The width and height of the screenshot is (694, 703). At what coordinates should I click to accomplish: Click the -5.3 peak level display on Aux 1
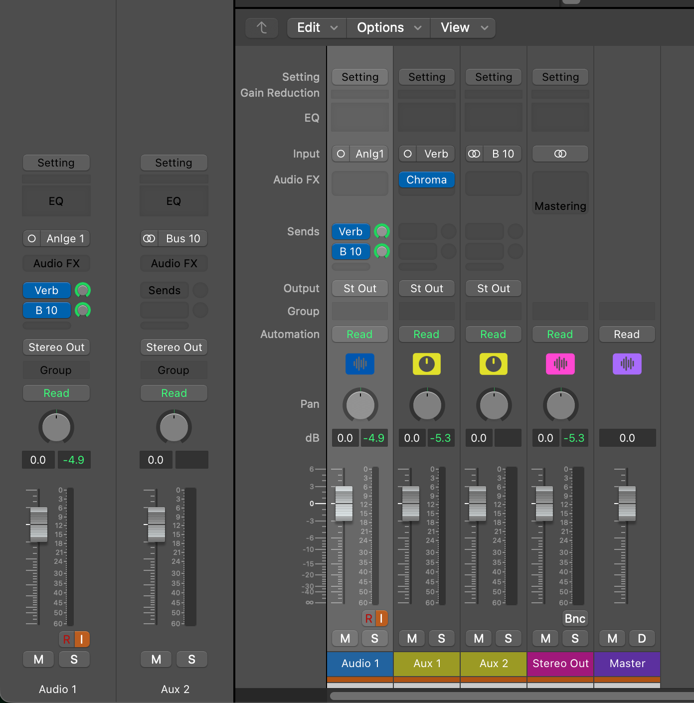point(440,438)
